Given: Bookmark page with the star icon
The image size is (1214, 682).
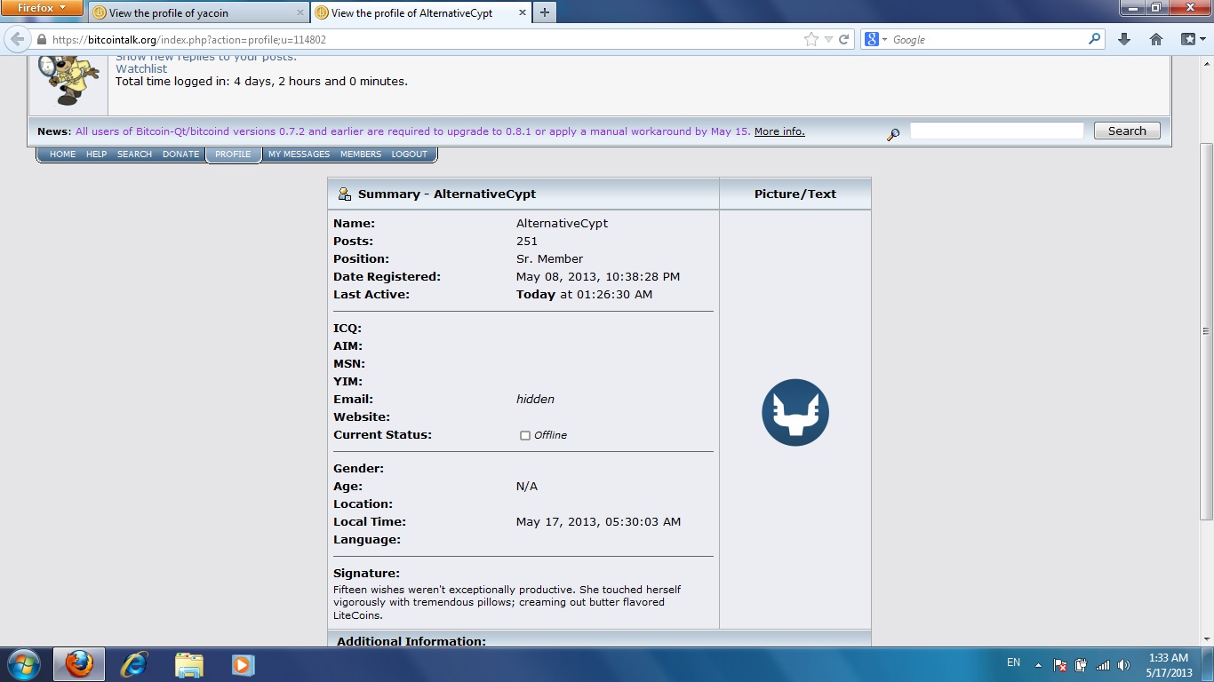Looking at the screenshot, I should pos(811,39).
